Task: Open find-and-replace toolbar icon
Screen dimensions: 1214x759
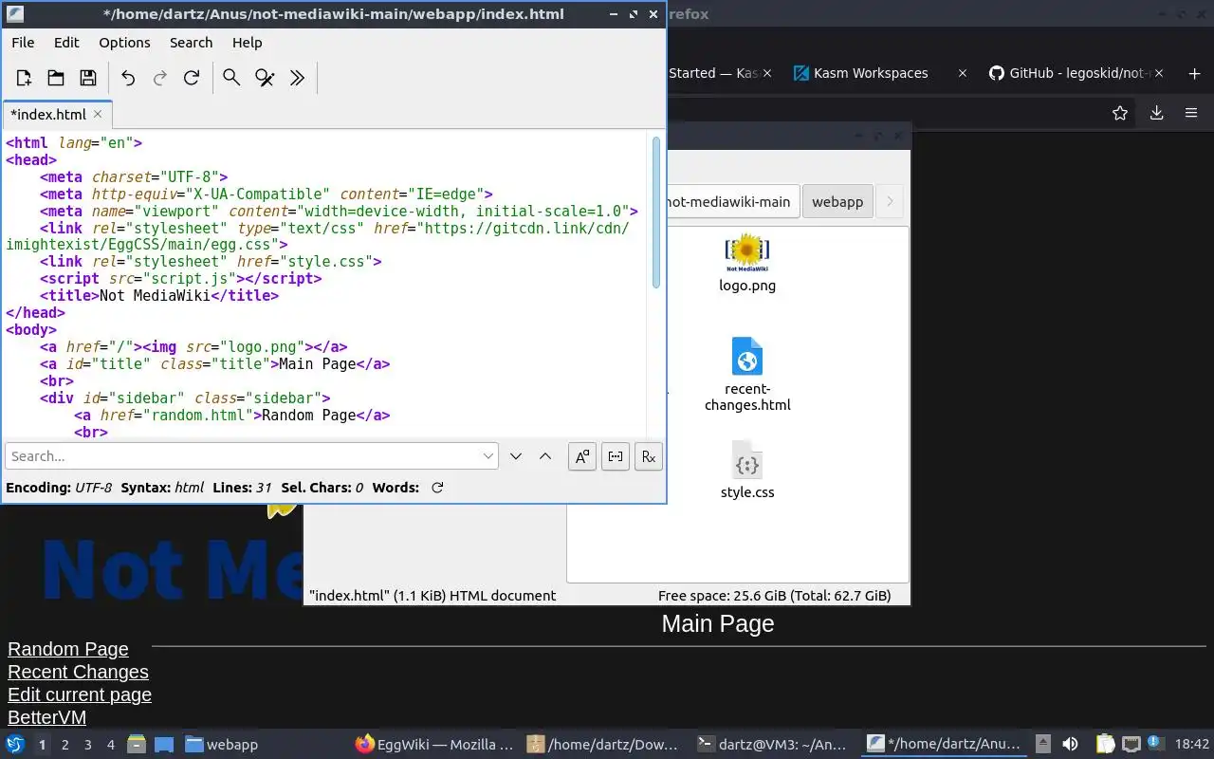Action: point(265,78)
